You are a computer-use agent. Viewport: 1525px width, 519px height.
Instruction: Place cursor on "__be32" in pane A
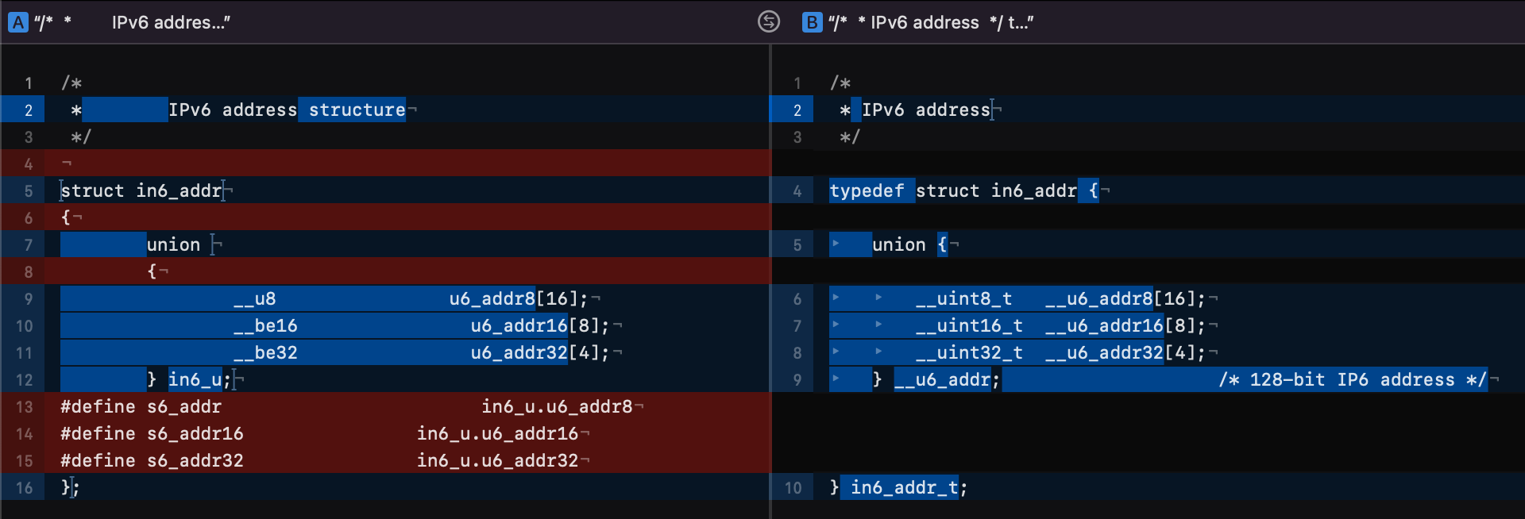(x=265, y=352)
